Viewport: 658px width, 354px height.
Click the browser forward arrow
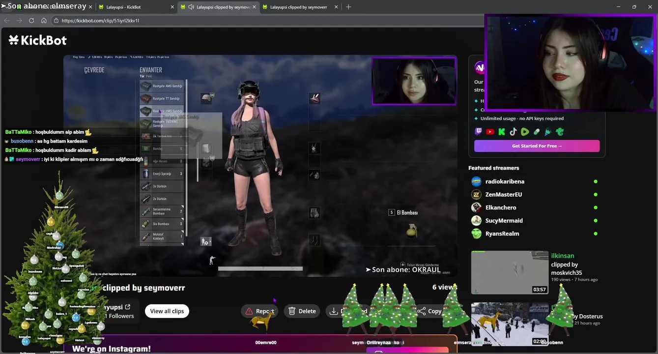pyautogui.click(x=19, y=21)
